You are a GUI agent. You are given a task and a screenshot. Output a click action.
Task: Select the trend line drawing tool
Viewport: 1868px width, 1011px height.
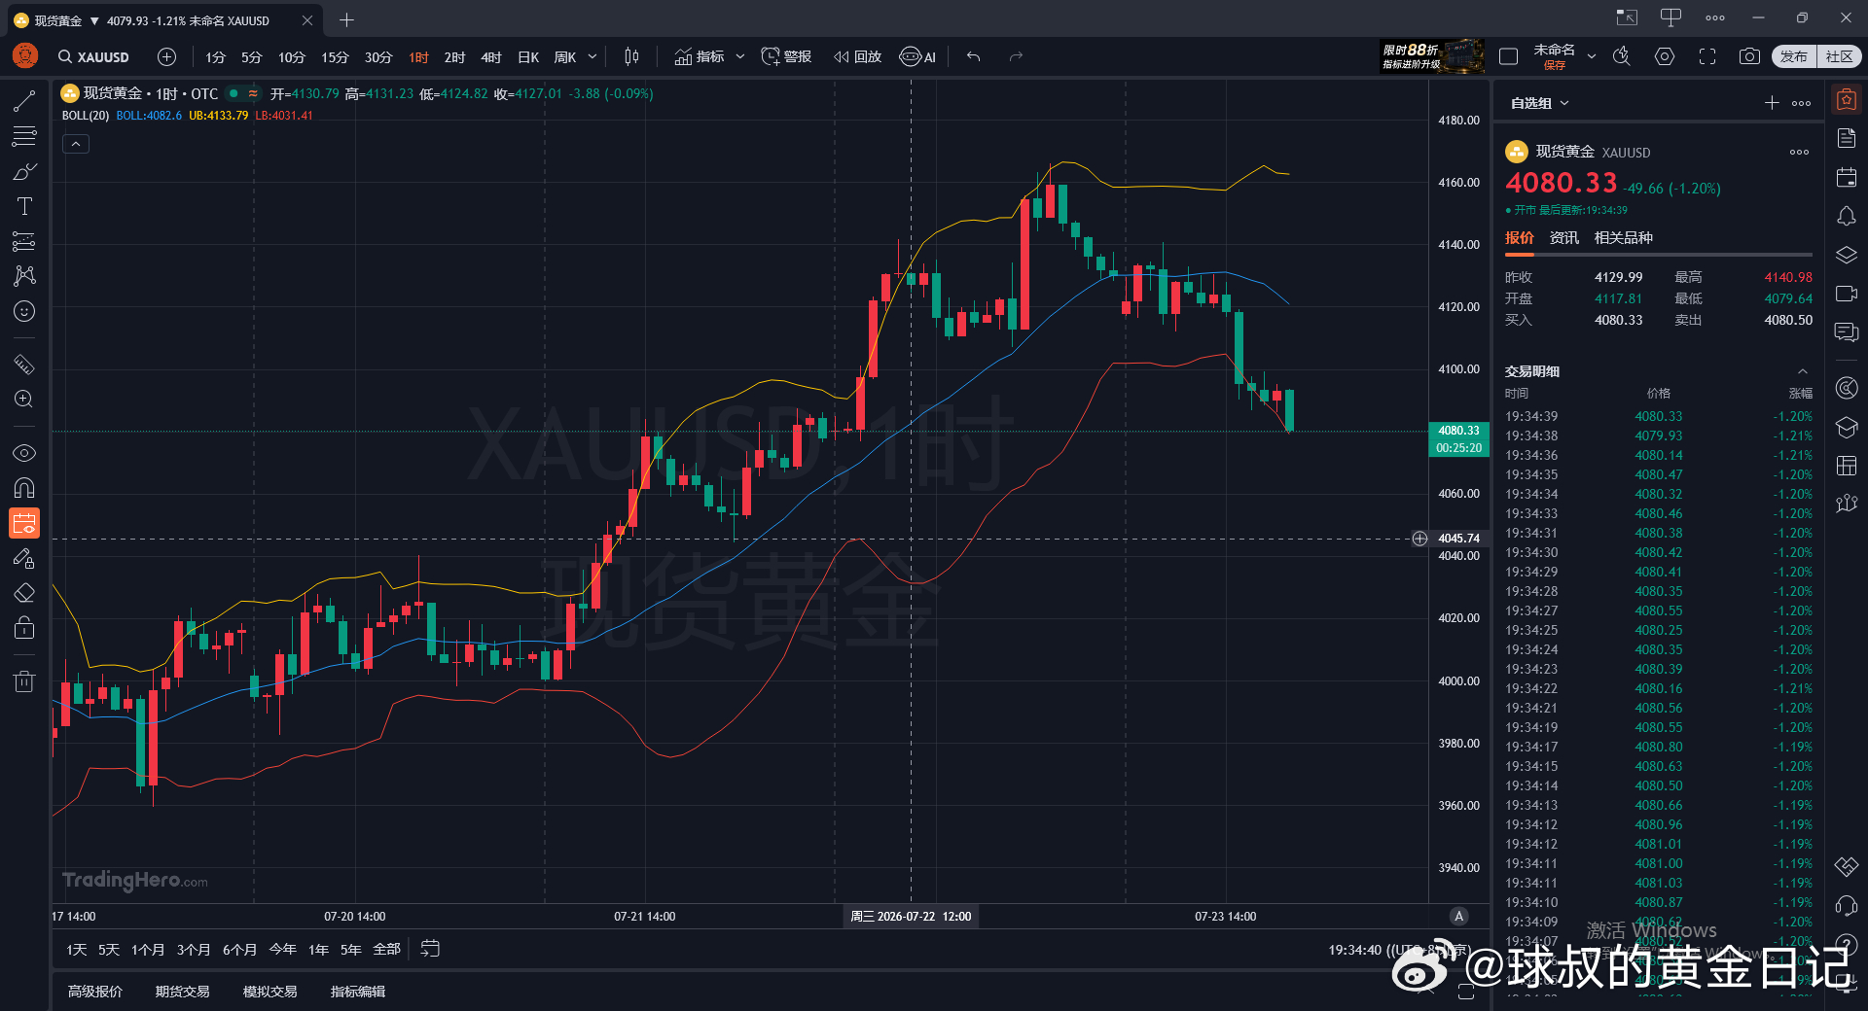pyautogui.click(x=24, y=101)
